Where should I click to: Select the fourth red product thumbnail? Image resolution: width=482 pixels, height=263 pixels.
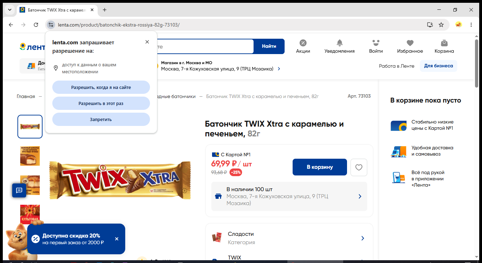tap(30, 214)
